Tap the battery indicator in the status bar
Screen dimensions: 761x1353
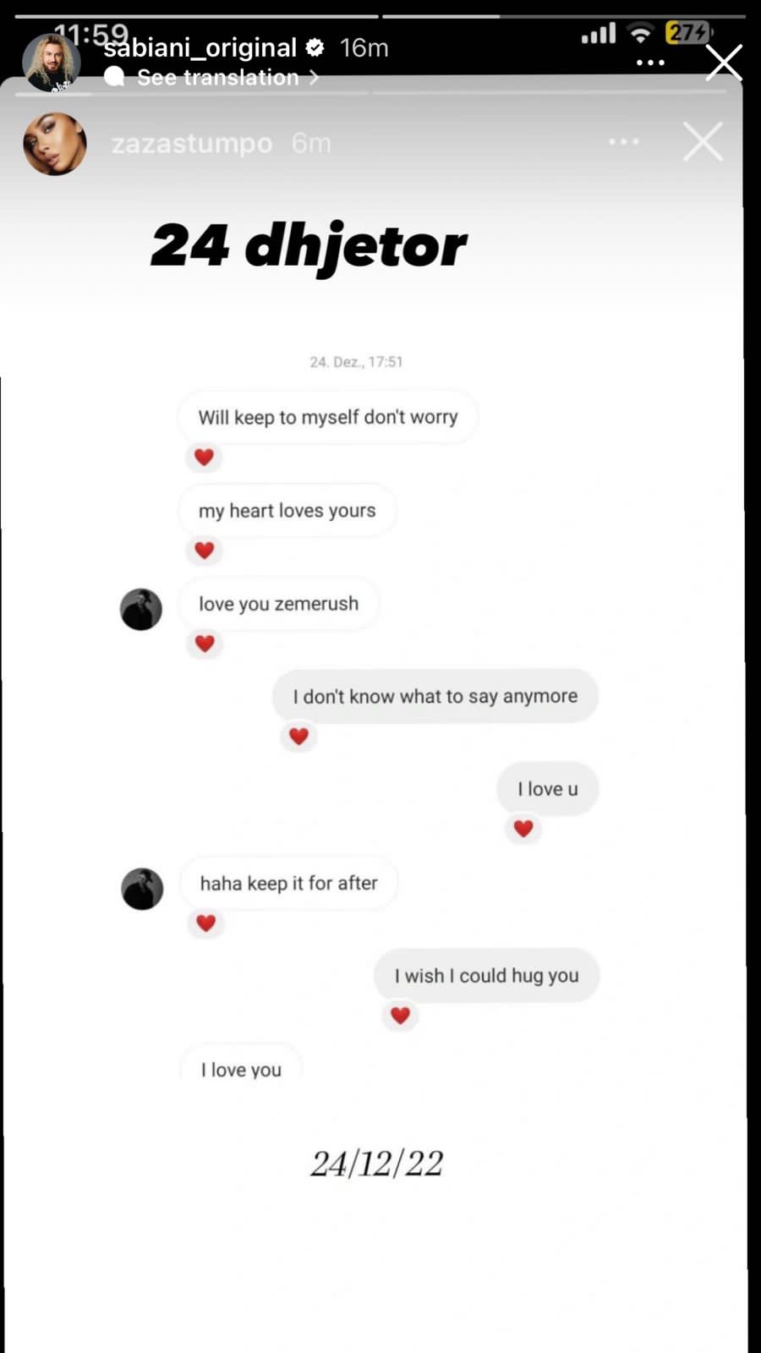688,33
